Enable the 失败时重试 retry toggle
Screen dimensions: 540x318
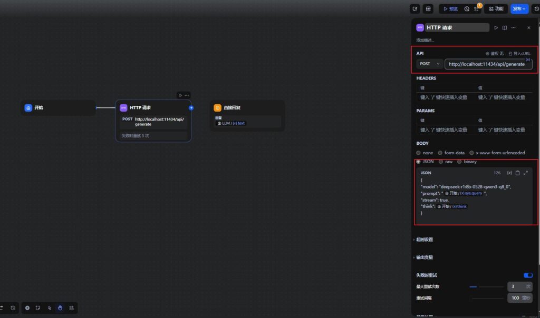coord(528,275)
